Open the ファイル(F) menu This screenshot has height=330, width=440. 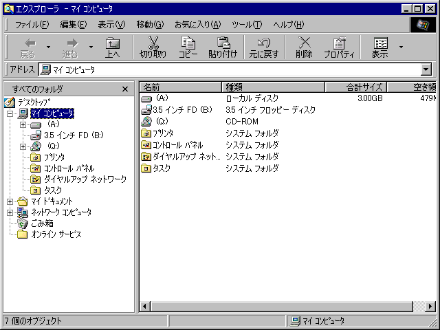click(x=32, y=25)
